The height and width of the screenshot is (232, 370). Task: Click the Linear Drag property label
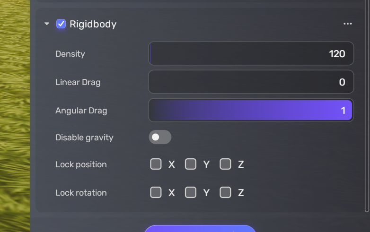point(78,82)
